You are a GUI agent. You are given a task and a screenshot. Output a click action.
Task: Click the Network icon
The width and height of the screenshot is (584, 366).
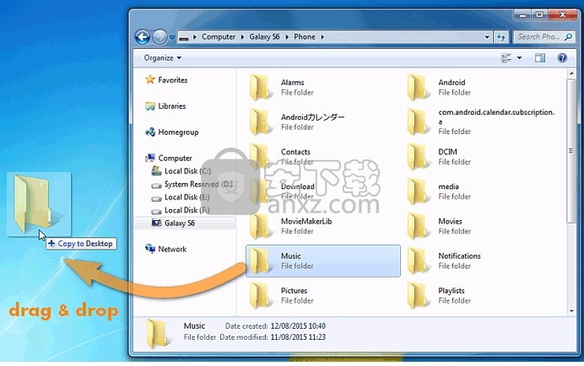[x=150, y=248]
